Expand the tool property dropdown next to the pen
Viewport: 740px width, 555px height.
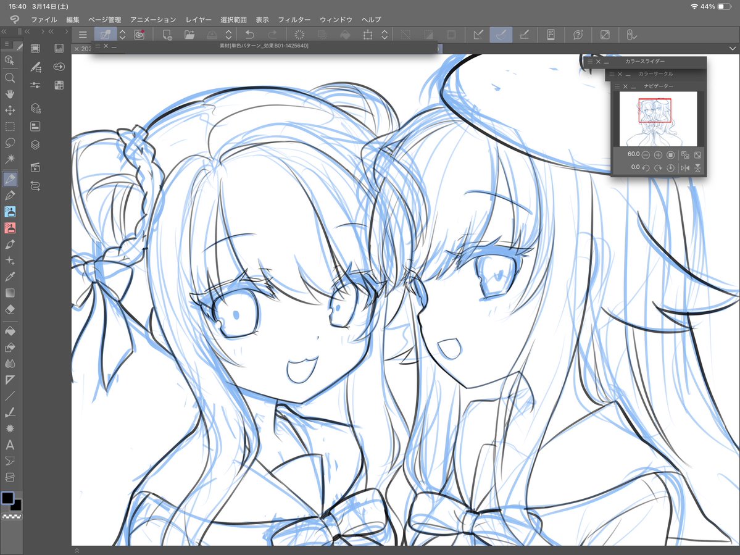(x=122, y=35)
